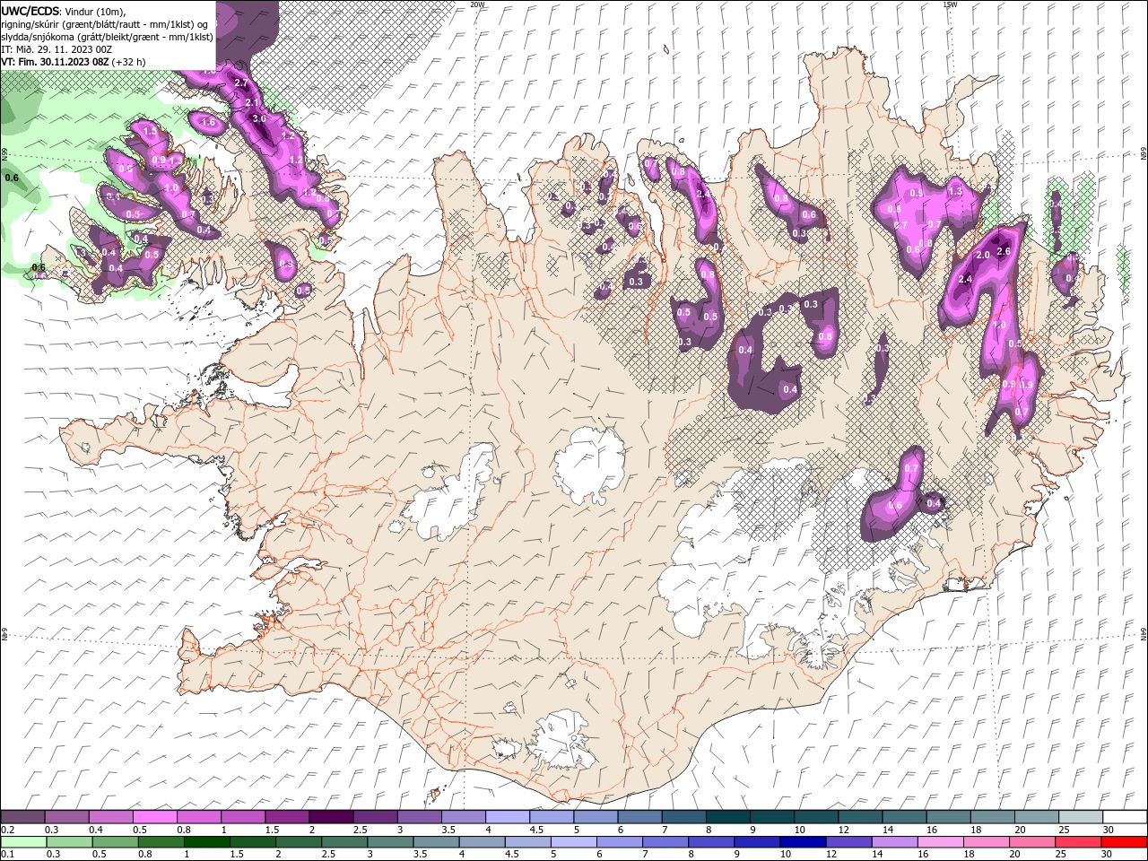
Task: Select the darkest purple swatch between 2 and 2.5
Action: [x=330, y=817]
